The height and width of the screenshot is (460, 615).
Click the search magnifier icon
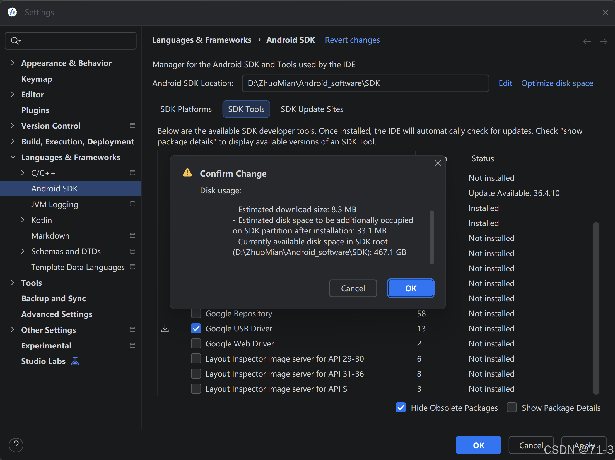click(x=15, y=41)
